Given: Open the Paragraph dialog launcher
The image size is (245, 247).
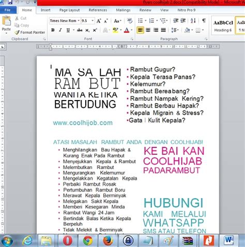Looking at the screenshot, I should point(206,39).
